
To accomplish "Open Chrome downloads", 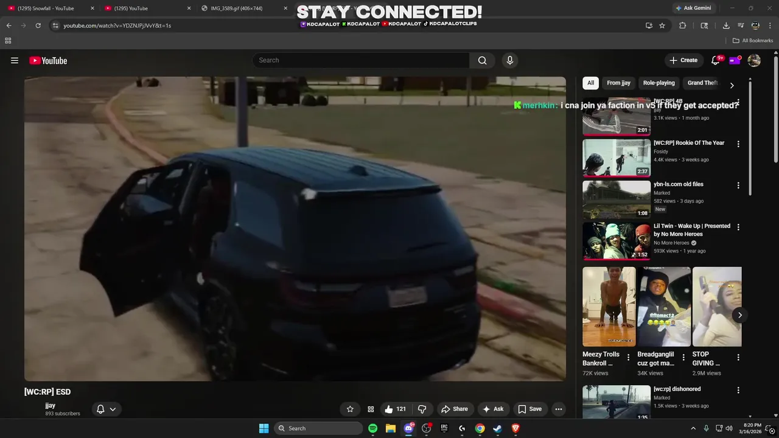I will pyautogui.click(x=726, y=26).
